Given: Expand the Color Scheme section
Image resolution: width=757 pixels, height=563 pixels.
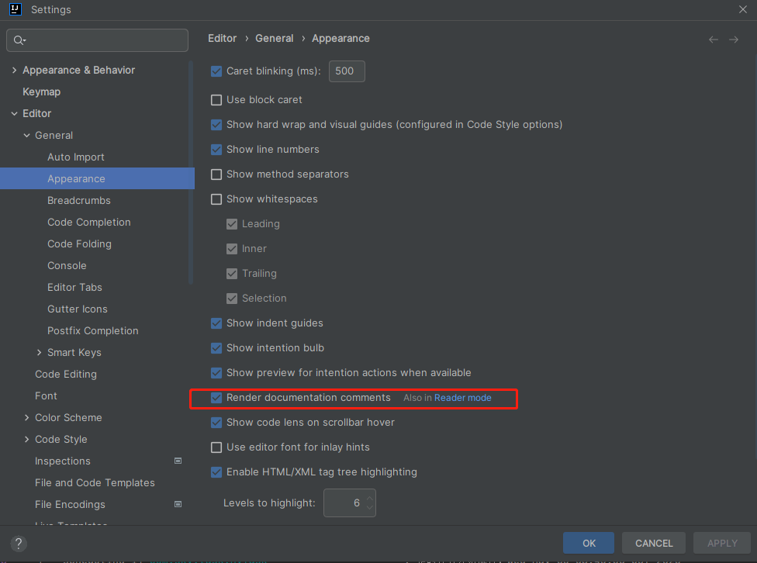Looking at the screenshot, I should (x=27, y=418).
